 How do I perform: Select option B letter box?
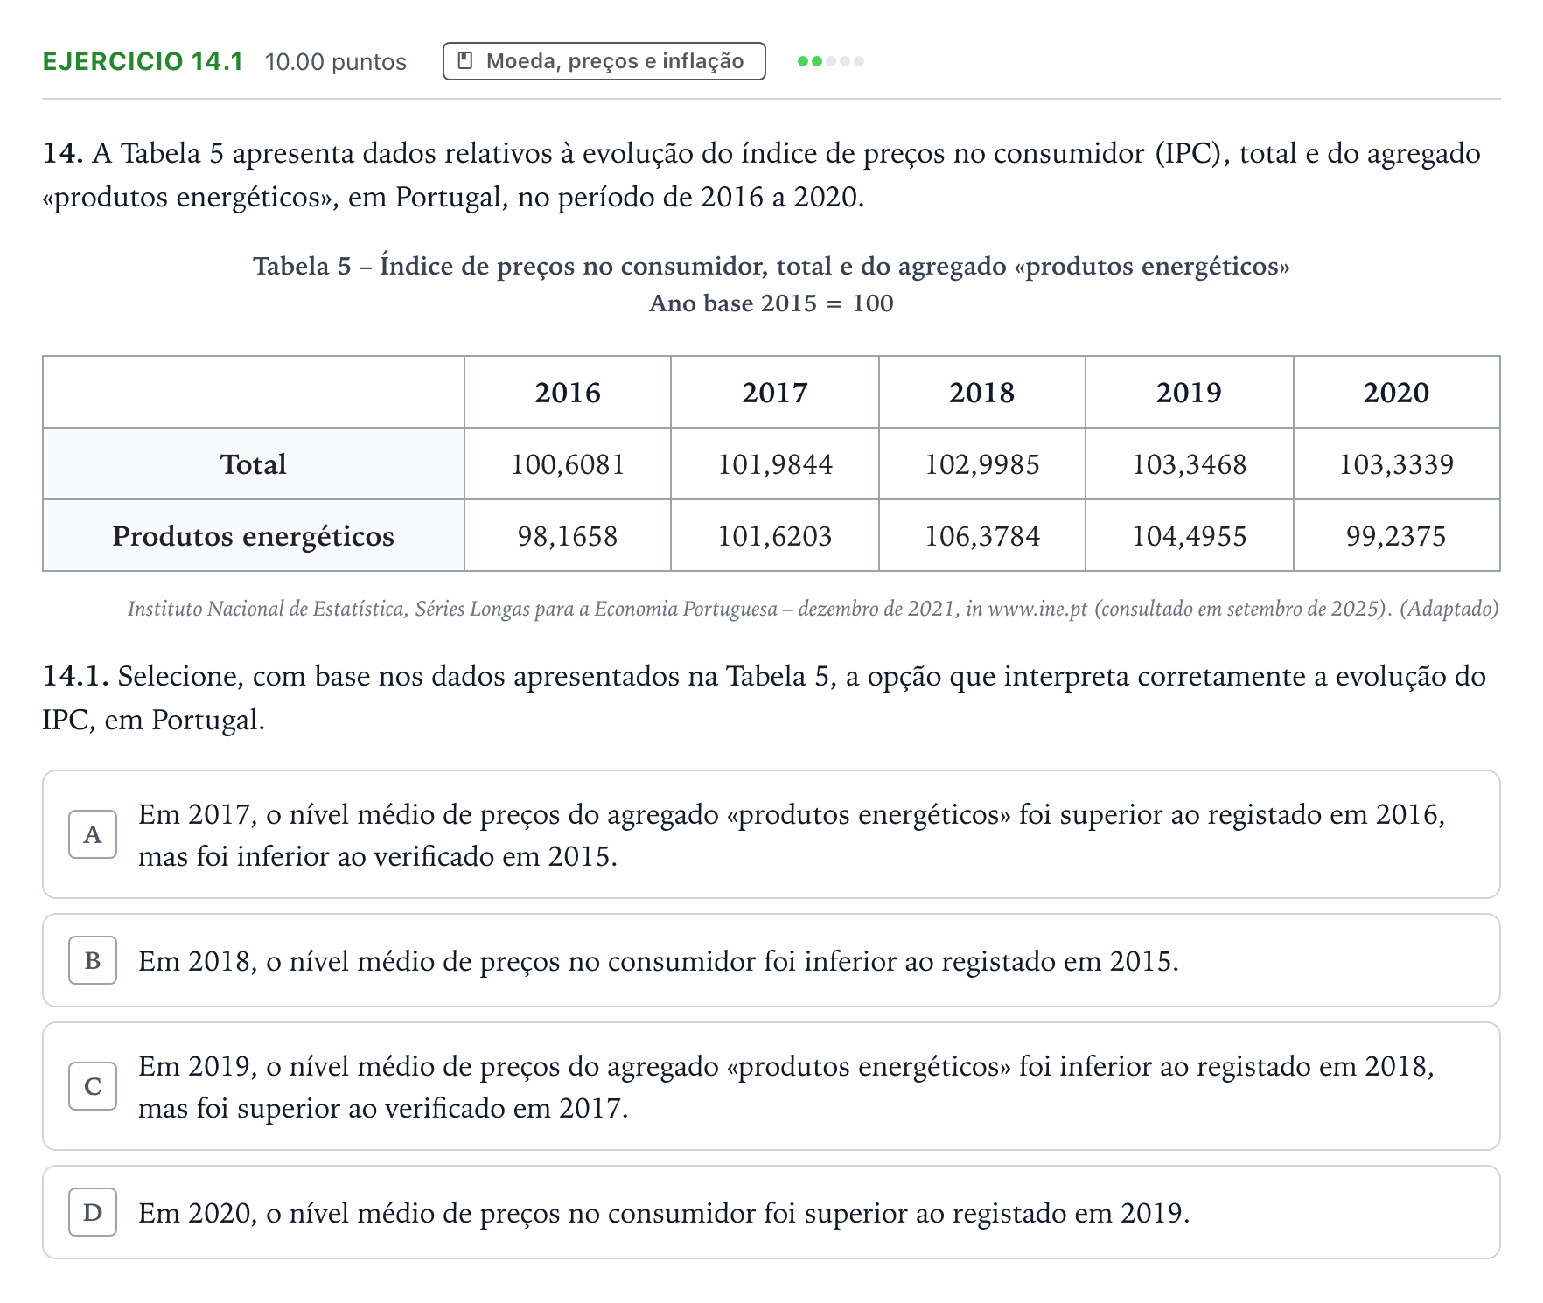pyautogui.click(x=93, y=960)
